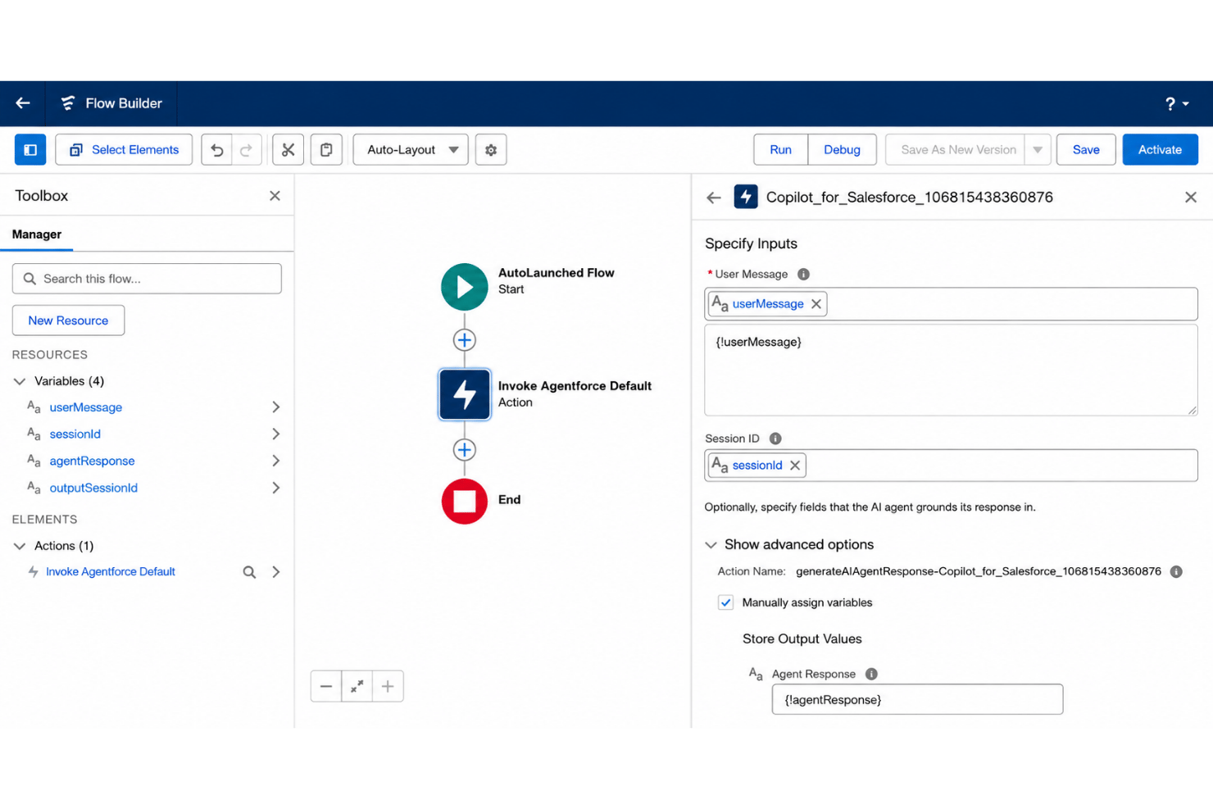
Task: Open the outputSessionId variable
Action: click(93, 489)
